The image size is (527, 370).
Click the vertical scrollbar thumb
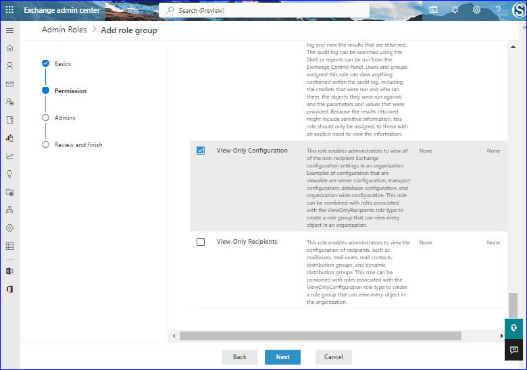click(x=513, y=306)
